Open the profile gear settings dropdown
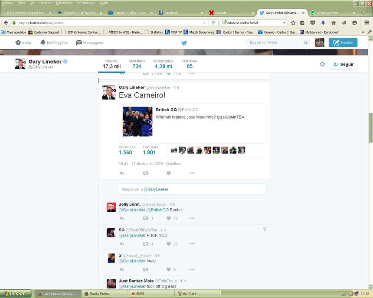 [322, 64]
